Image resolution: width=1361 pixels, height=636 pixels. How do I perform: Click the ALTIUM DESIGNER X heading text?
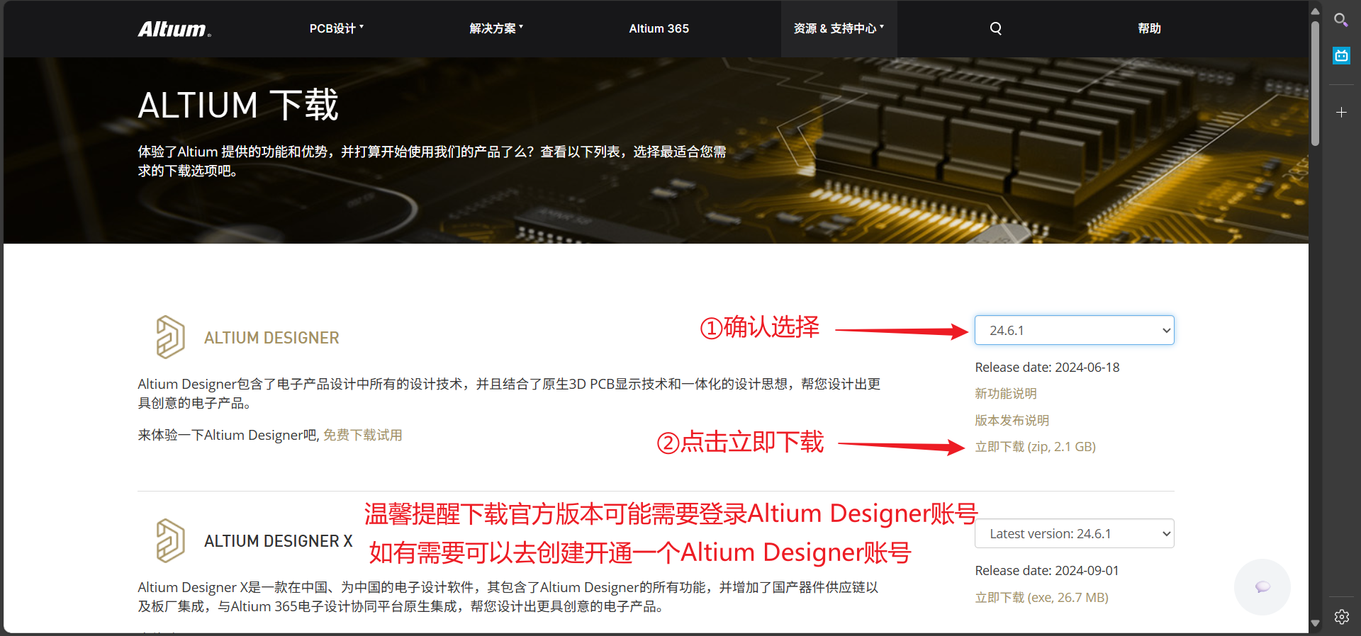pos(278,541)
